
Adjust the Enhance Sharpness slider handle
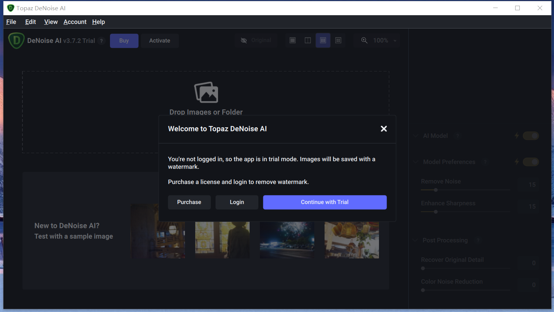click(x=436, y=212)
